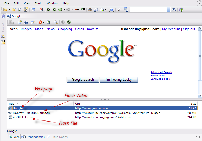Click the folder with up arrow icon
Image resolution: width=202 pixels, height=141 pixels.
pos(14,9)
